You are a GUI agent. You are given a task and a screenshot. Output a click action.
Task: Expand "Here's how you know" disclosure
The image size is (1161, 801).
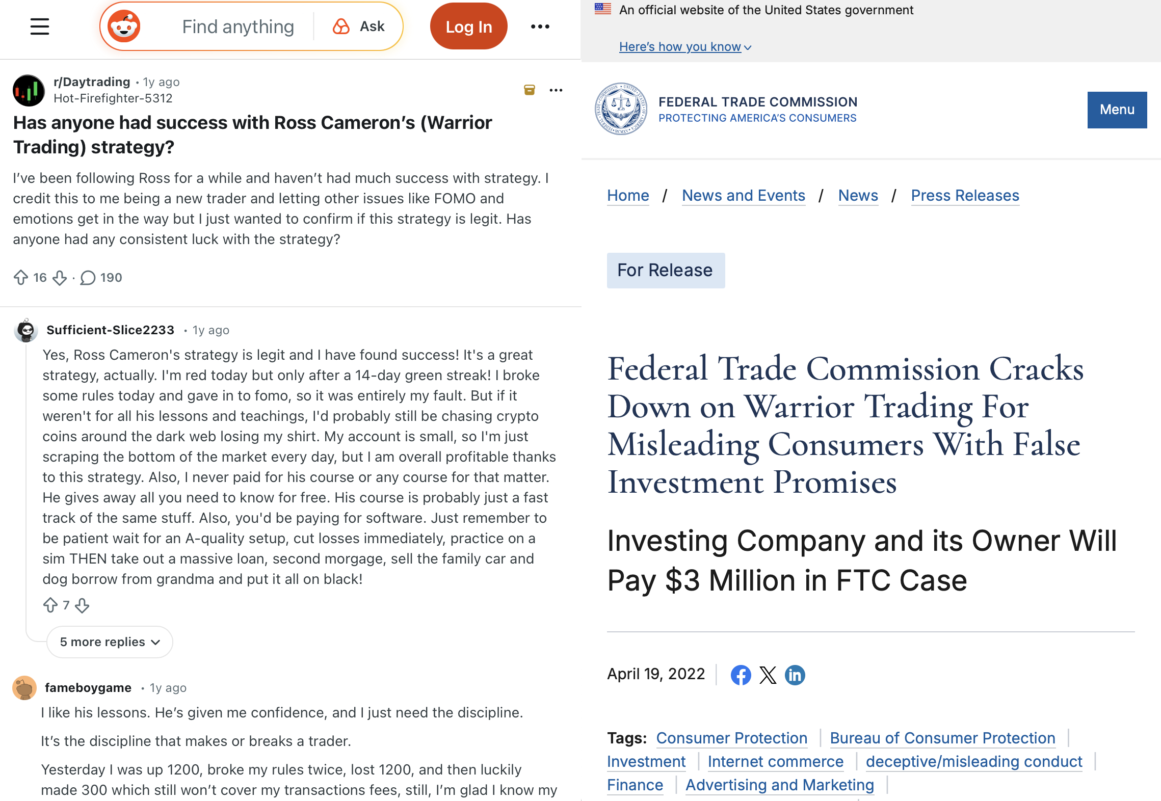[x=685, y=47]
